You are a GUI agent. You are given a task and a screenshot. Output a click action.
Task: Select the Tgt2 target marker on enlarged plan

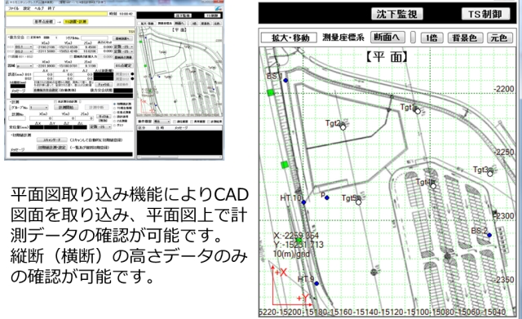coord(343,127)
